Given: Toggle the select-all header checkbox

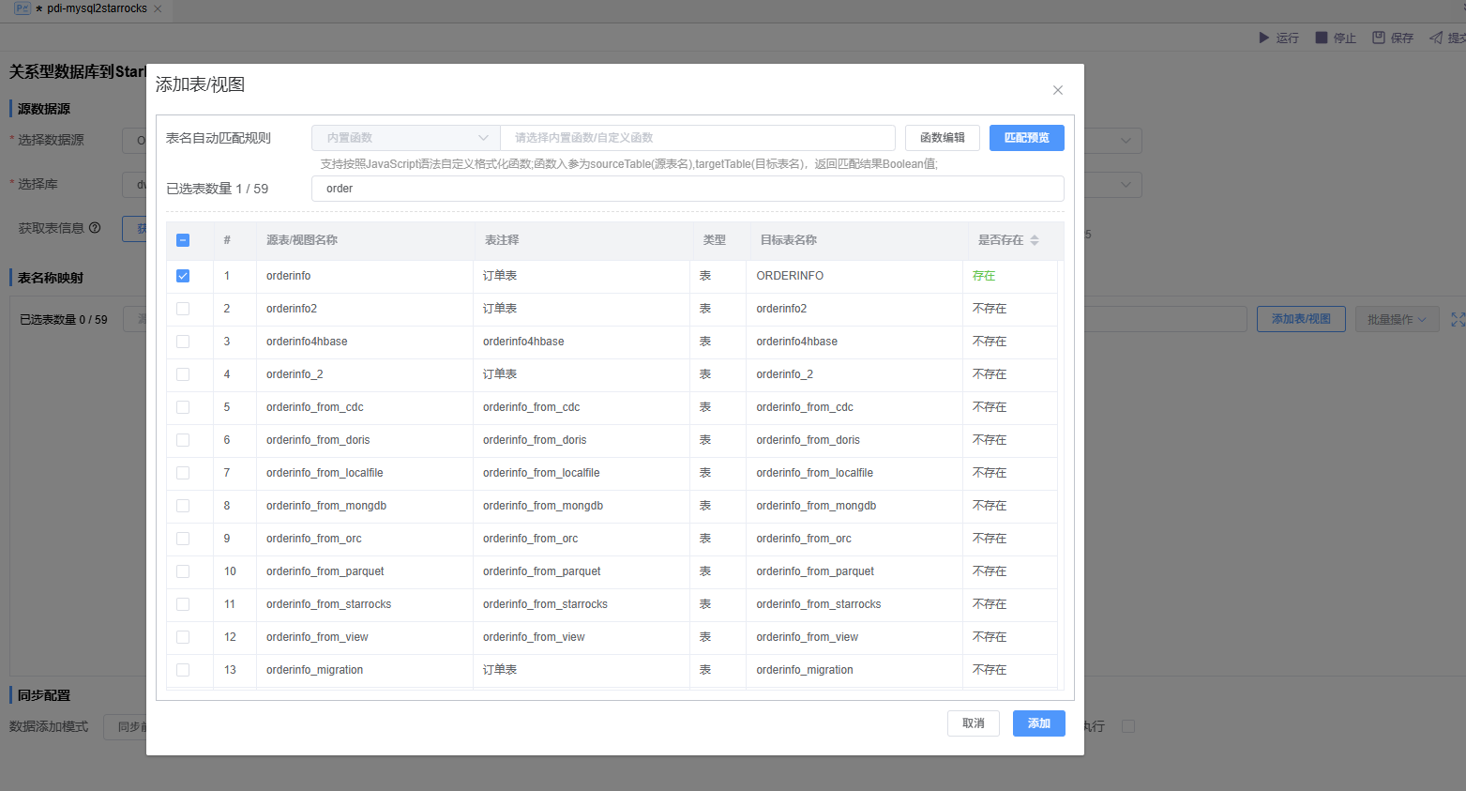Looking at the screenshot, I should 183,240.
